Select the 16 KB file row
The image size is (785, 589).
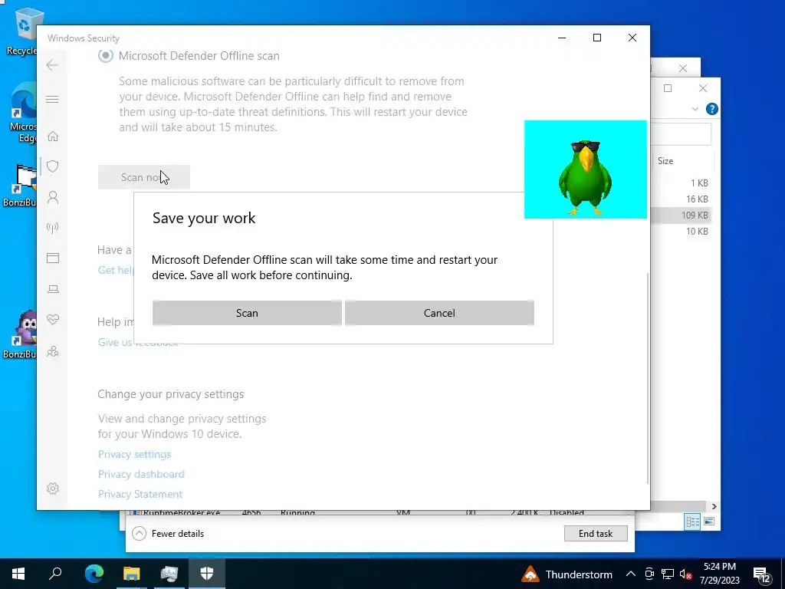(x=682, y=199)
